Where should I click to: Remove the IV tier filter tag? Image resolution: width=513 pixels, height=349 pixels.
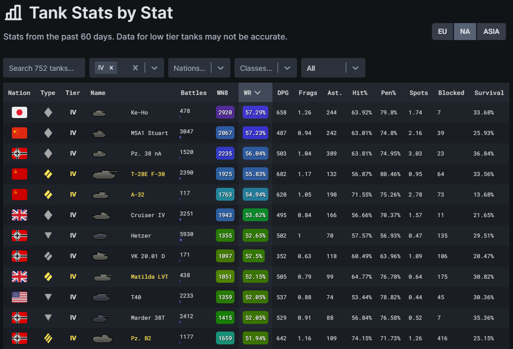111,68
